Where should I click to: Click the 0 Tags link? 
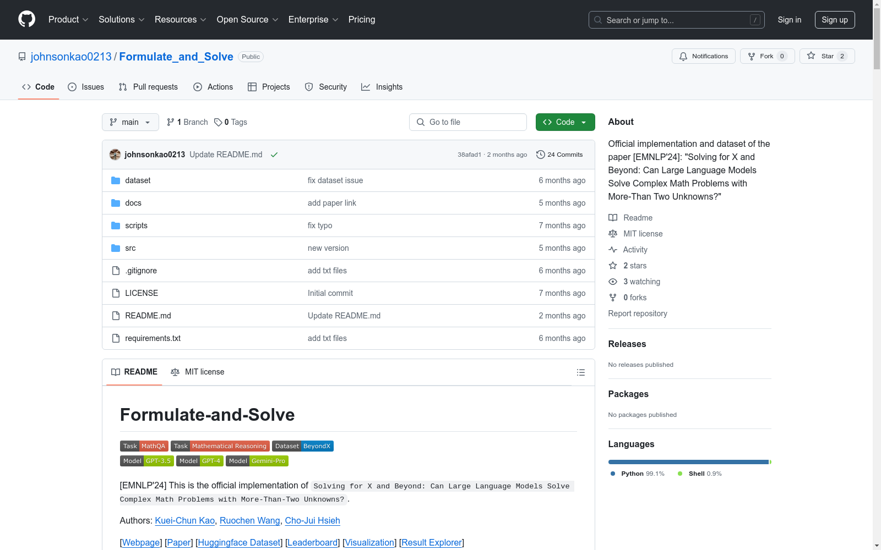coord(231,122)
